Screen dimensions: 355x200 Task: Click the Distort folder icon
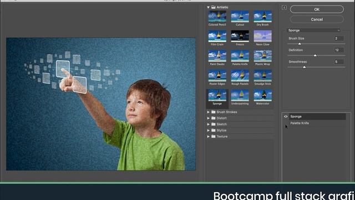(x=213, y=118)
